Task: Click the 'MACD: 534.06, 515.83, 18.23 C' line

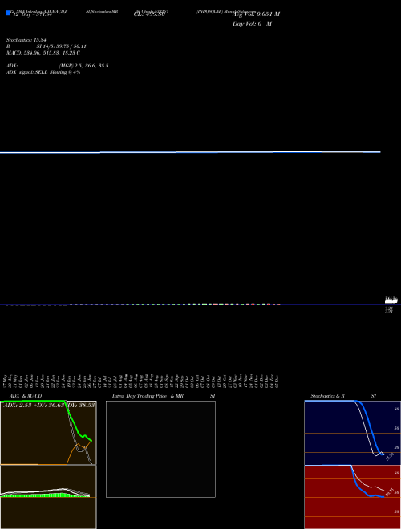Action: tap(43, 53)
